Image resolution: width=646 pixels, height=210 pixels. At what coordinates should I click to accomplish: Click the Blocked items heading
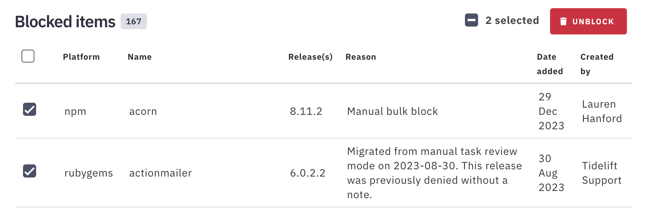(64, 21)
